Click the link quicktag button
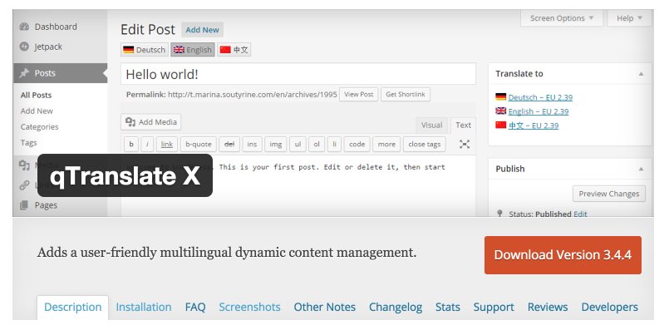Screen dimensions: 664x330 [x=167, y=144]
